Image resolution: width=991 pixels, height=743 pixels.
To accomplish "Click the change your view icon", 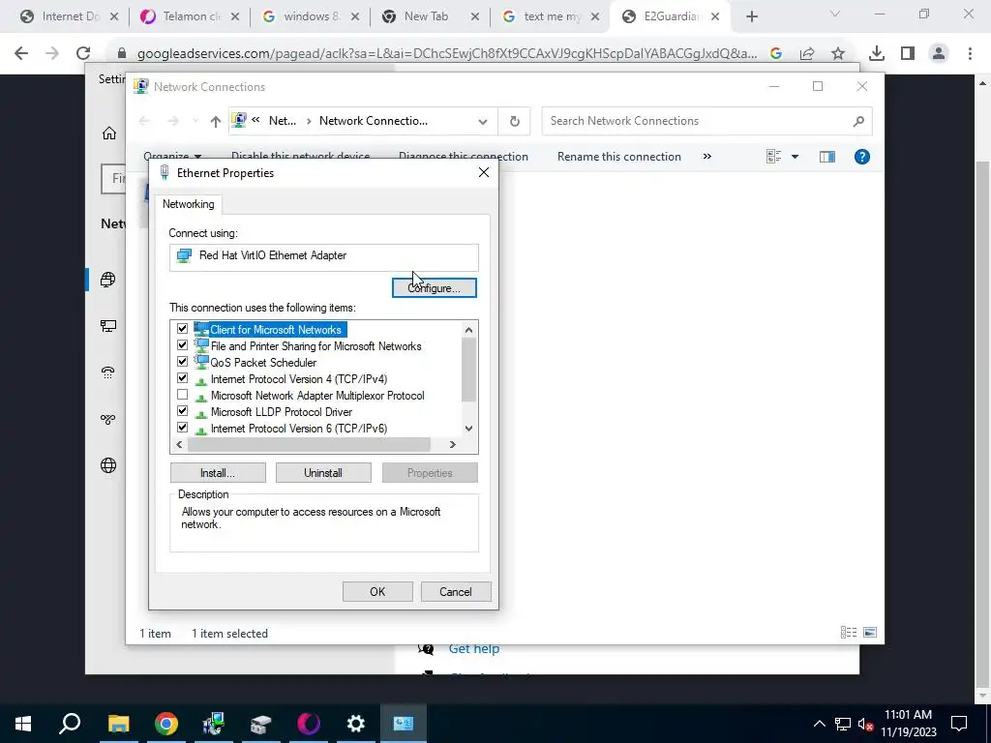I will [773, 157].
